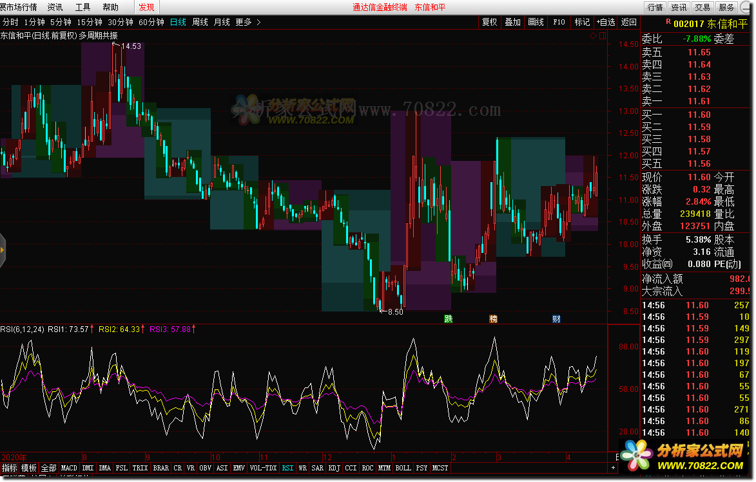Click the chart title 东信和平(日线.前复权) 多周期共振
Screen dimensions: 756x482
point(59,35)
